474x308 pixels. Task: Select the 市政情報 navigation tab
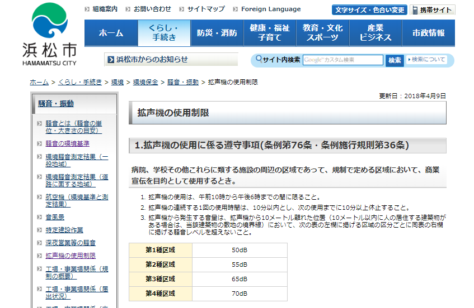pos(428,33)
